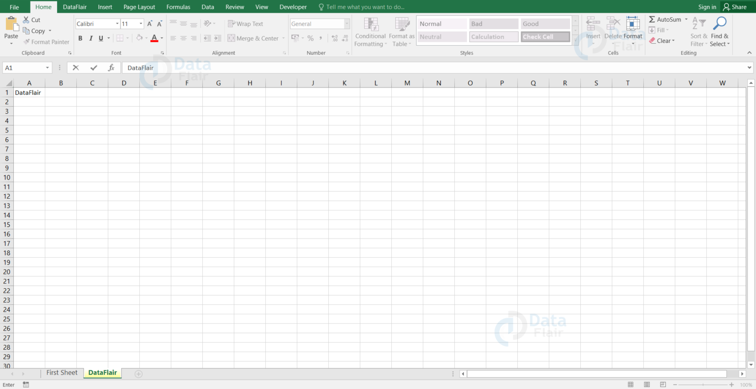
Task: Click Merge & Center
Action: 253,38
